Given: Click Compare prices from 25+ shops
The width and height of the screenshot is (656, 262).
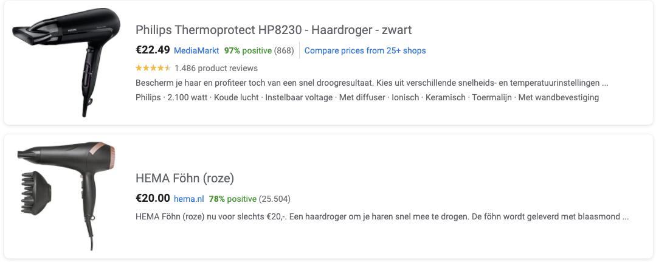Looking at the screenshot, I should coord(365,50).
